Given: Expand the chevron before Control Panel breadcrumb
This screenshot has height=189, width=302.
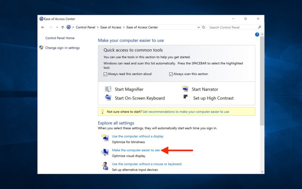Looking at the screenshot, I should point(73,27).
